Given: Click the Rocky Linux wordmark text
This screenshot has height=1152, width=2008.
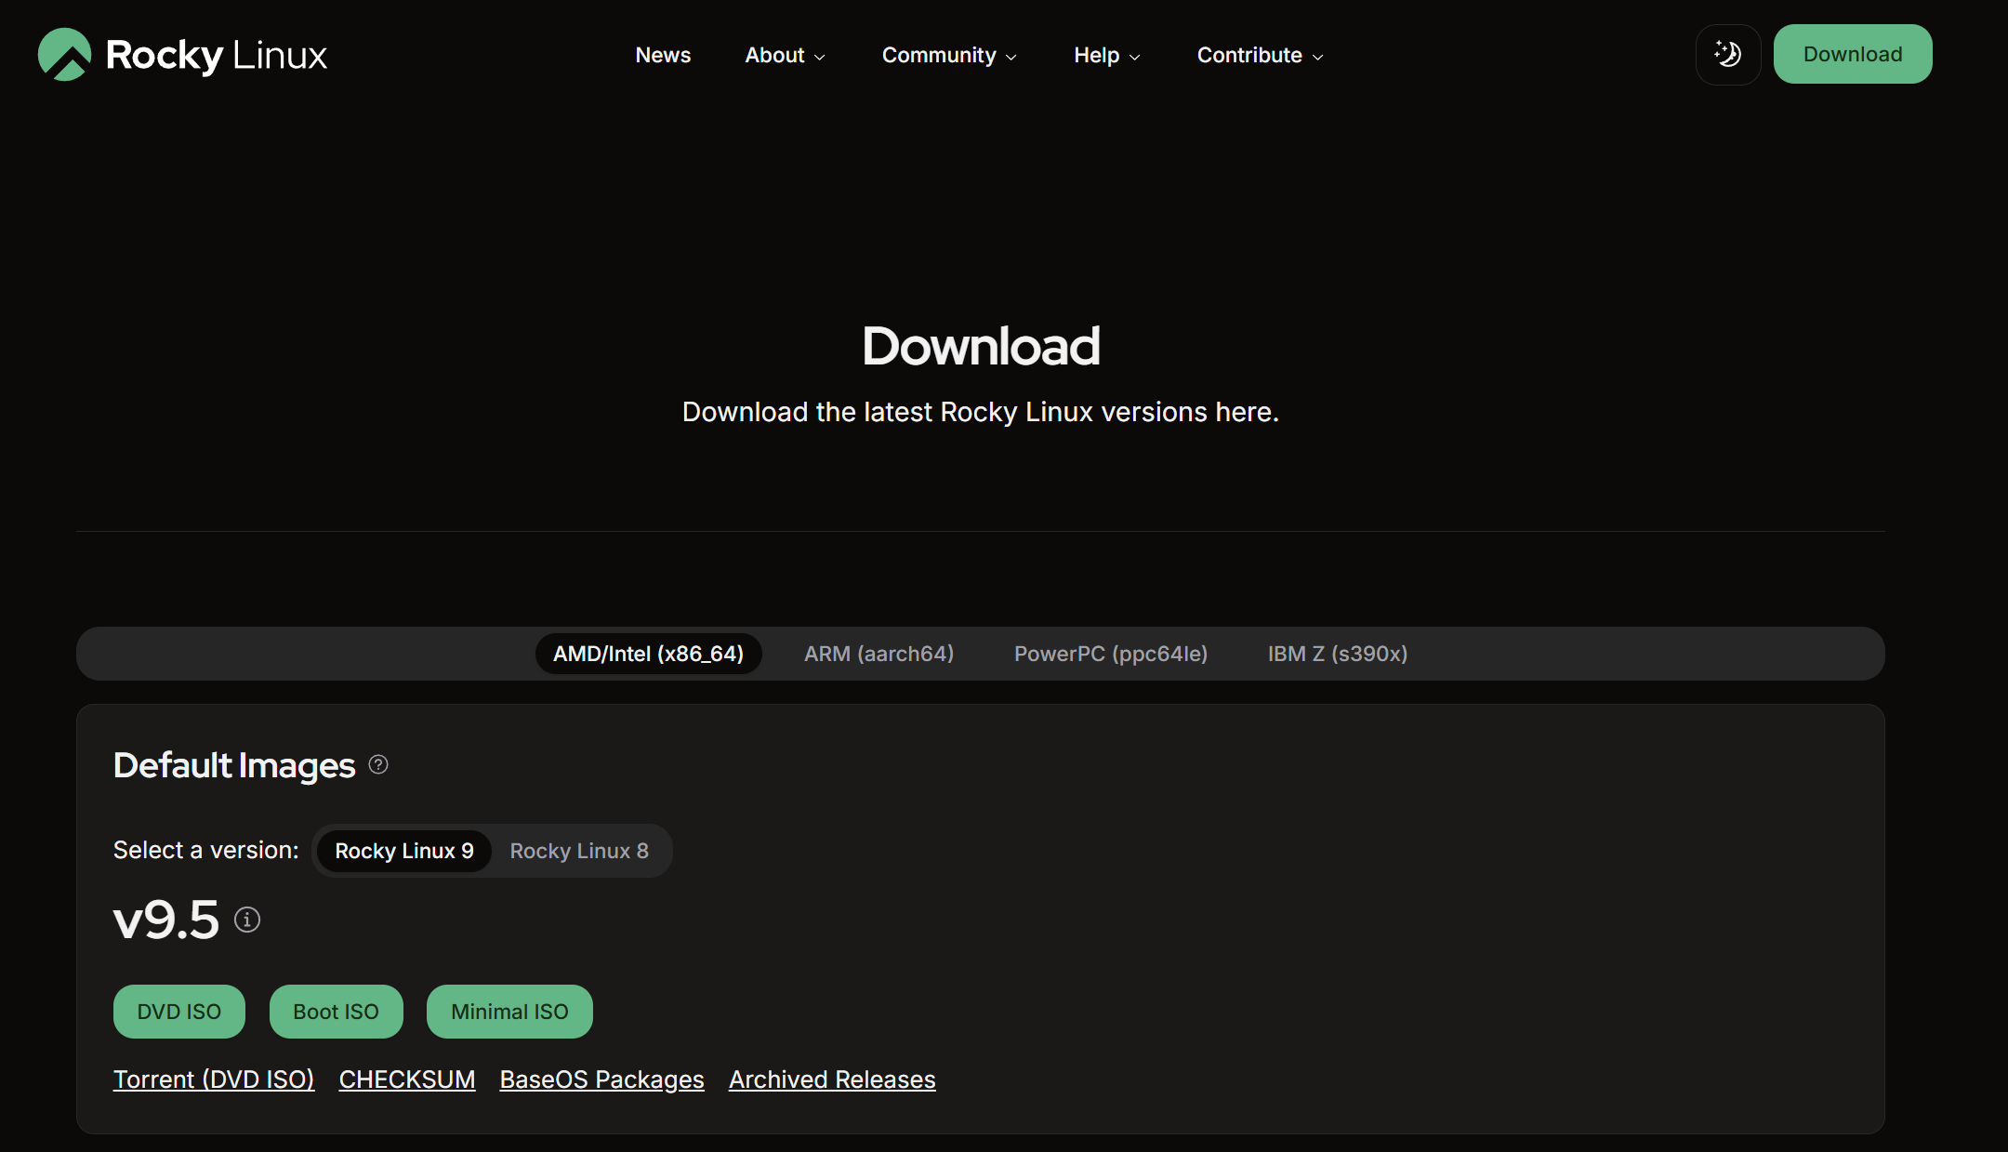Looking at the screenshot, I should tap(217, 56).
